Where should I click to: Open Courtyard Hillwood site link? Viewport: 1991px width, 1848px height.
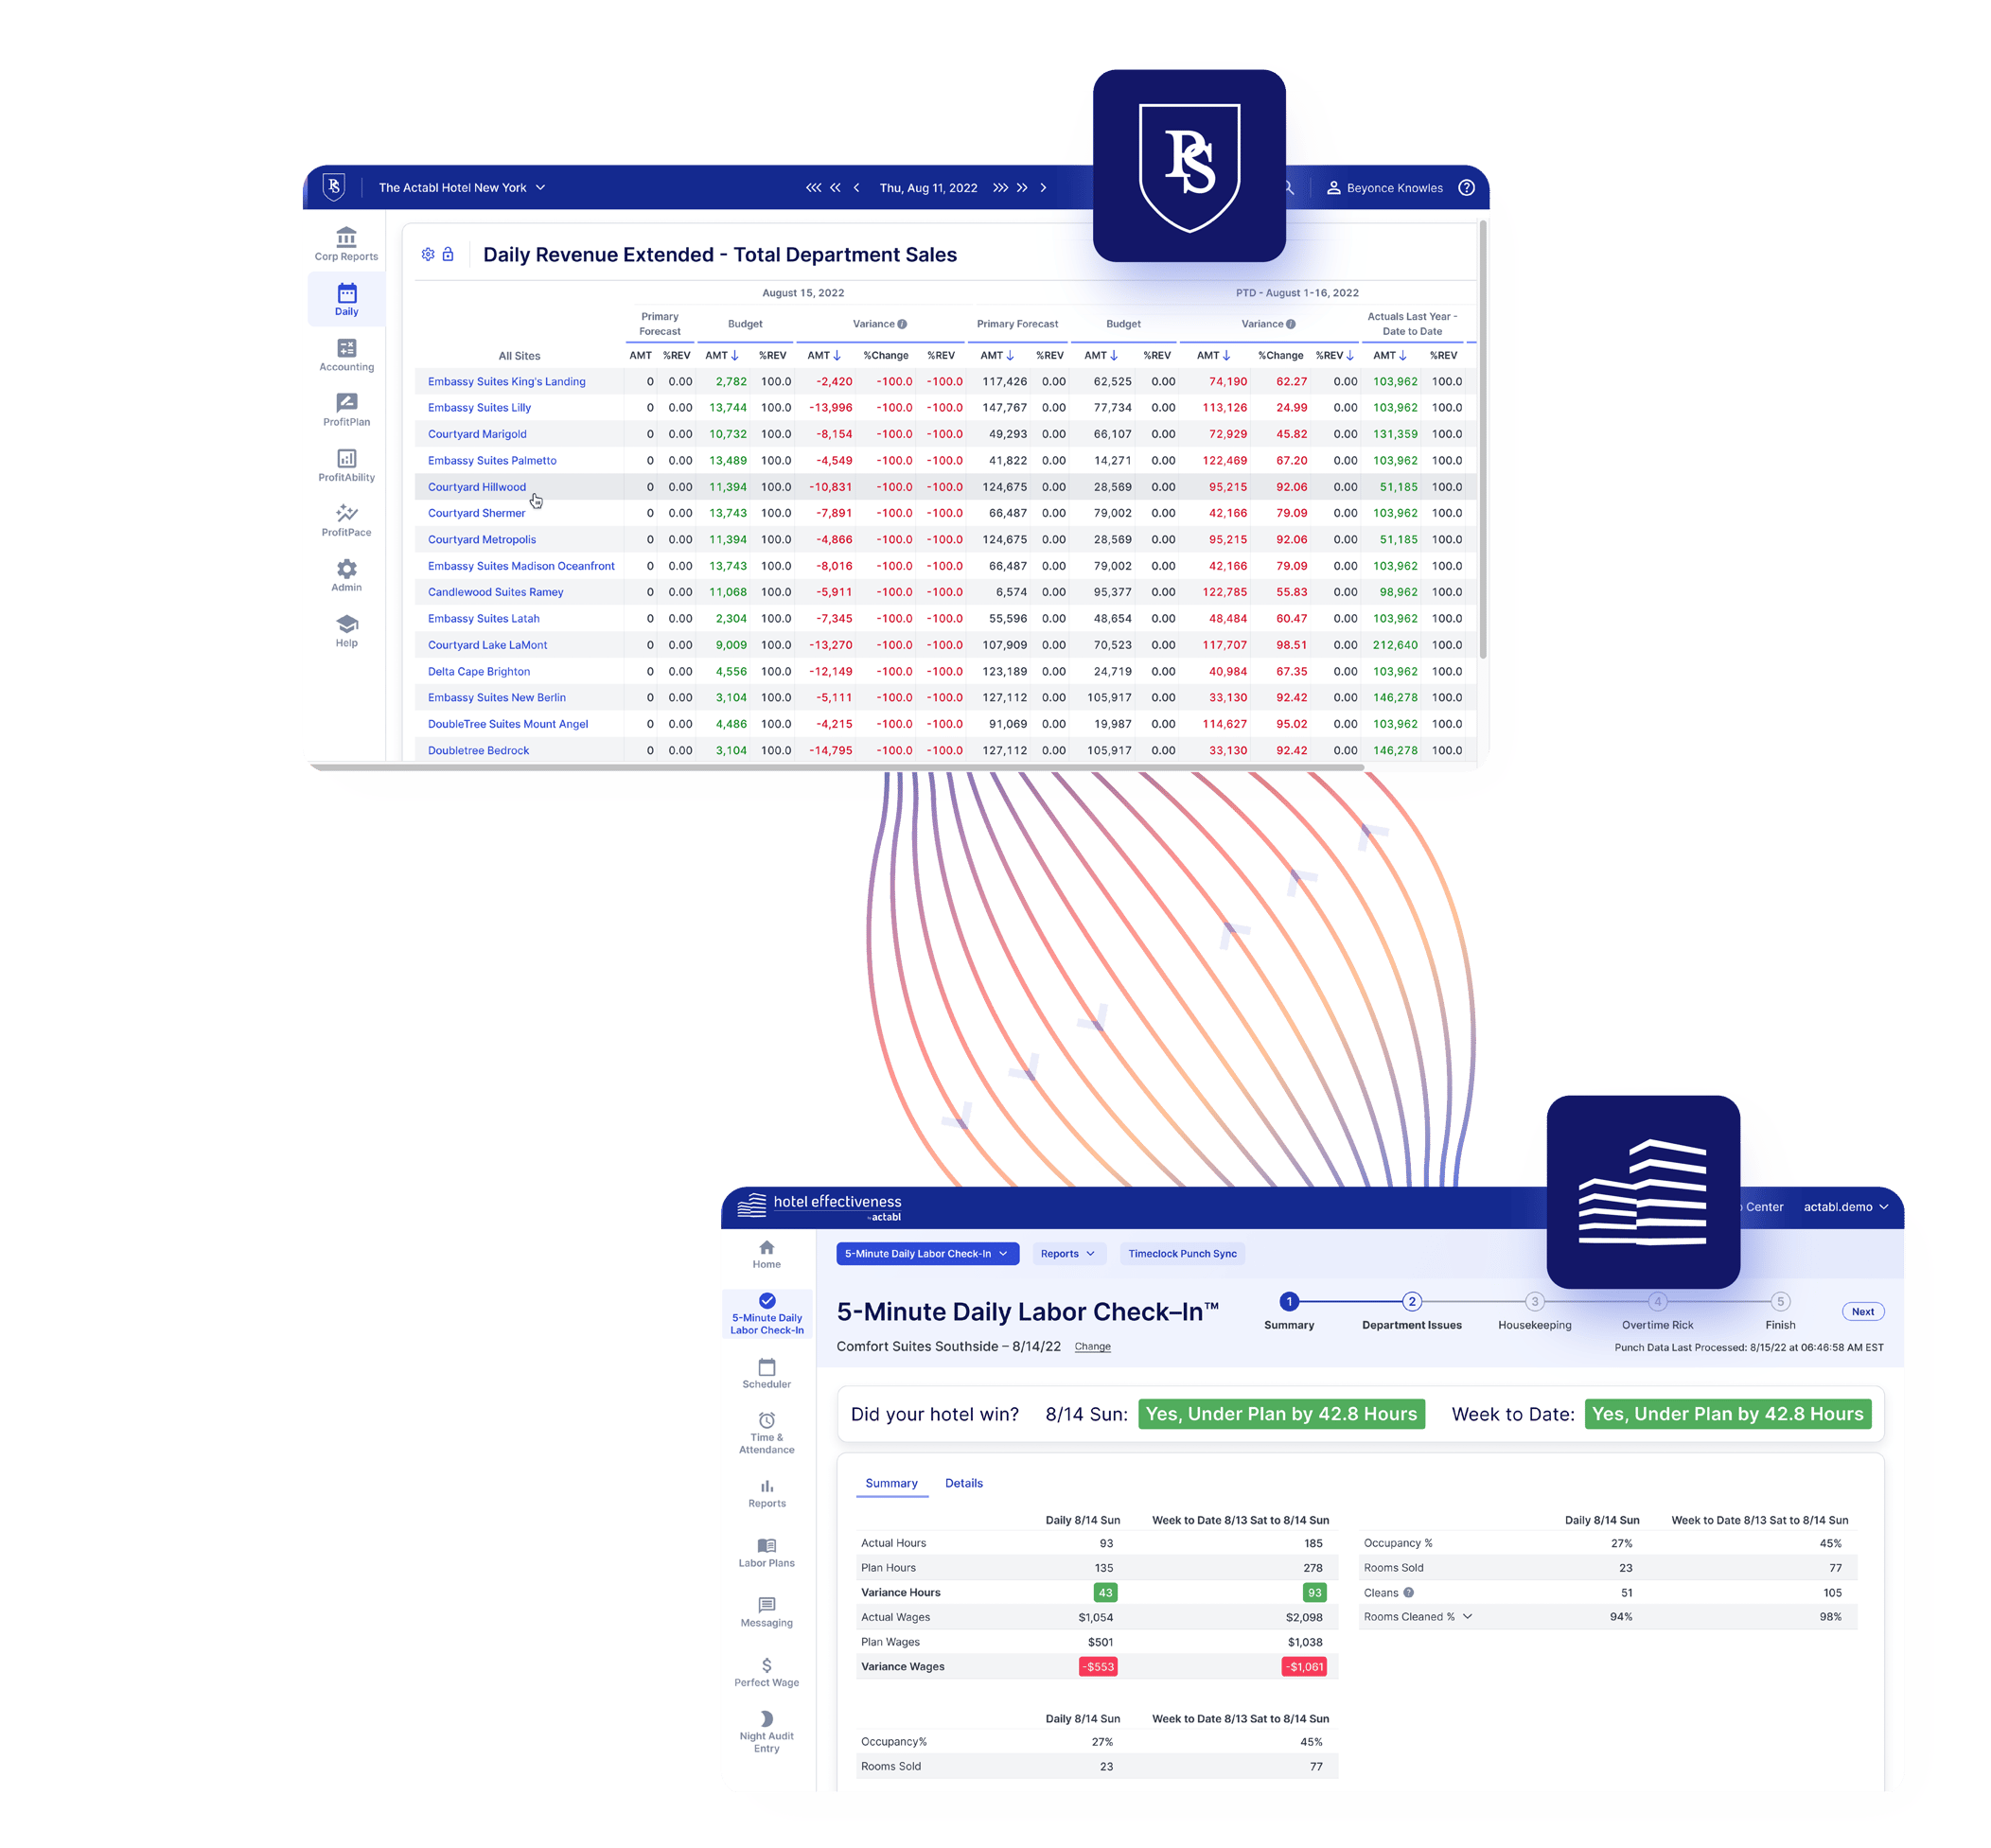476,487
